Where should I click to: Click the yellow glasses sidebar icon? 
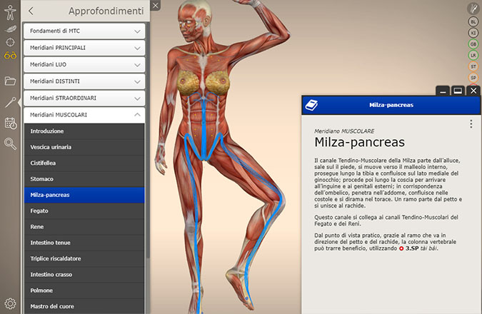tap(10, 56)
